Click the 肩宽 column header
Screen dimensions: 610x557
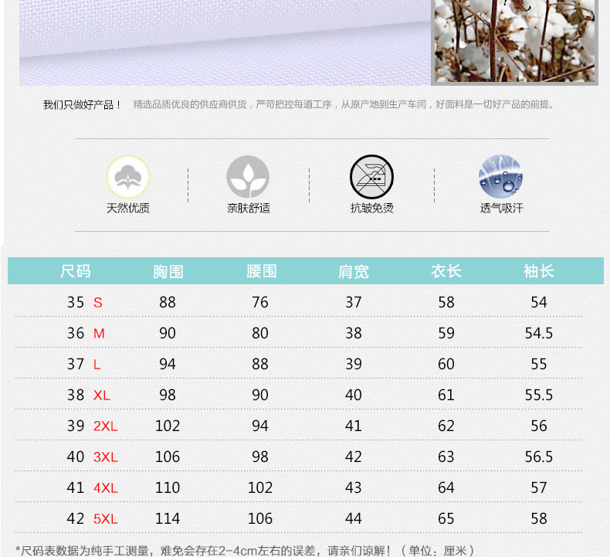coord(354,271)
